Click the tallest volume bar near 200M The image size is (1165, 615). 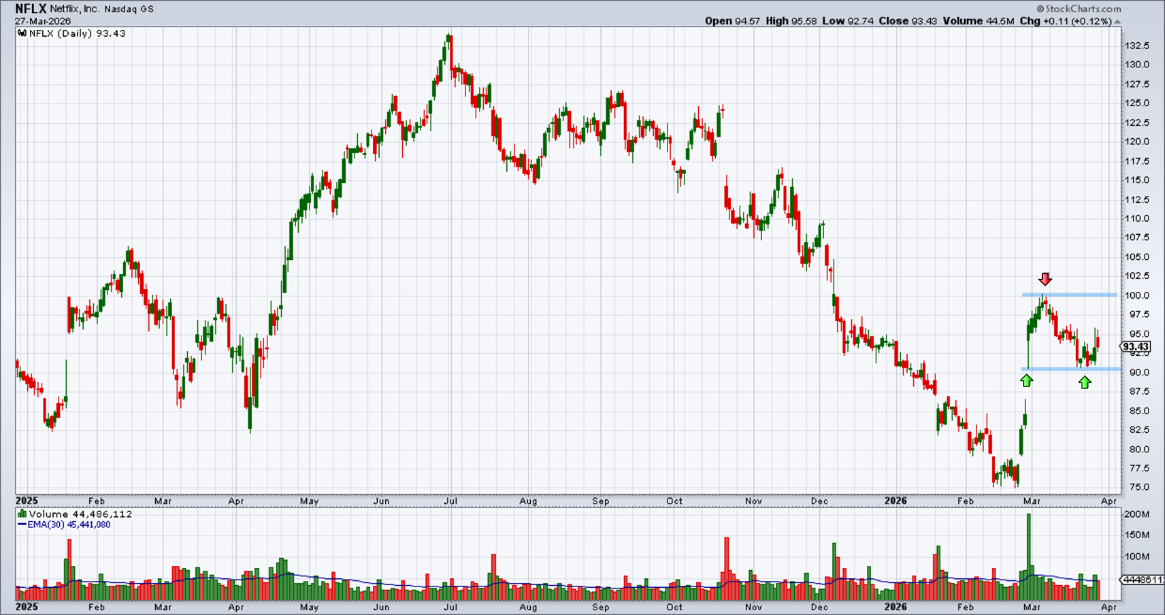tap(1029, 557)
